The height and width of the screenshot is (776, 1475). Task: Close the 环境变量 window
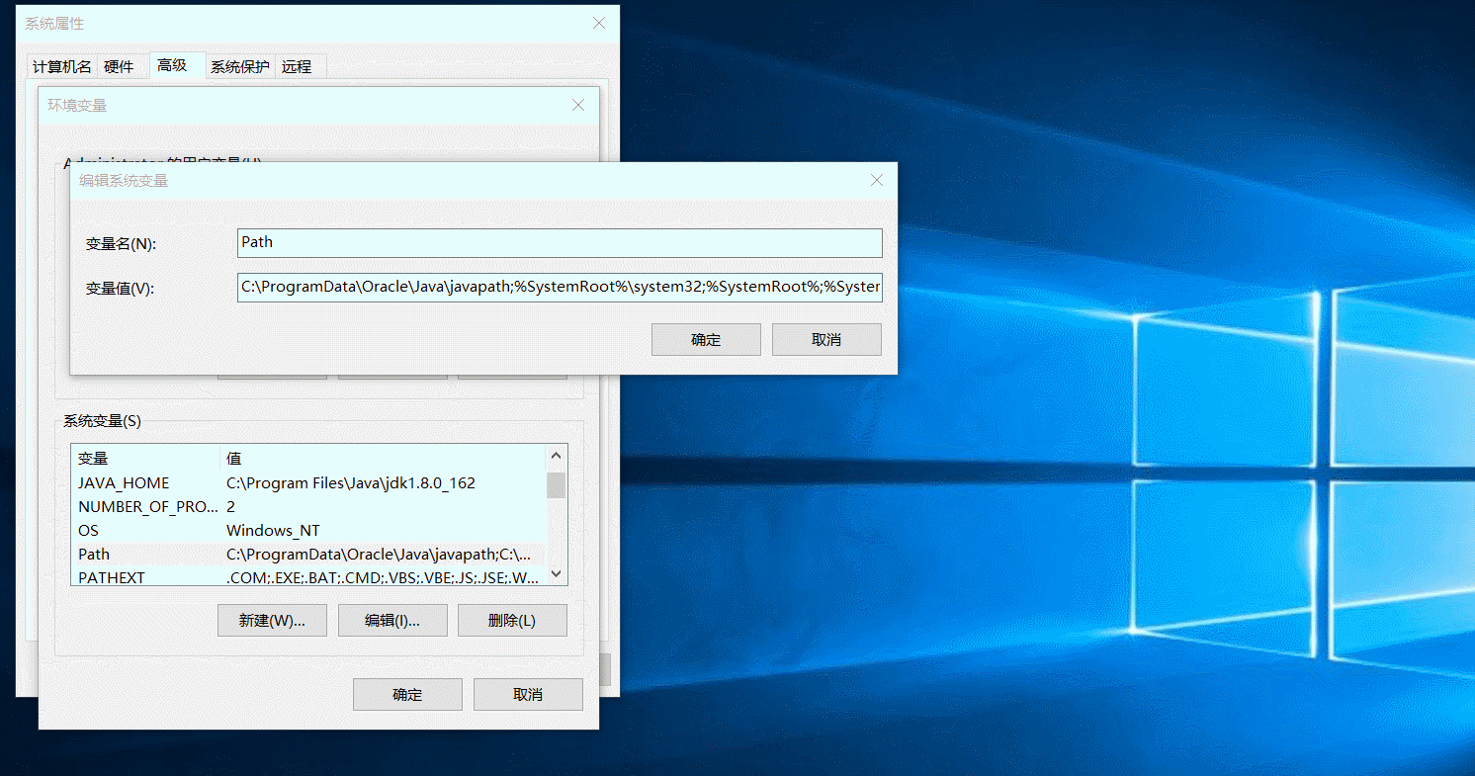click(x=578, y=105)
